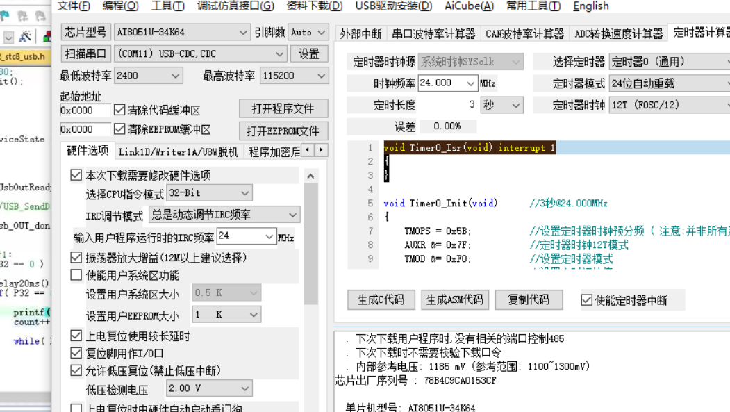
Task: Open the 最低波特率 2400 dropdown
Action: coord(149,76)
